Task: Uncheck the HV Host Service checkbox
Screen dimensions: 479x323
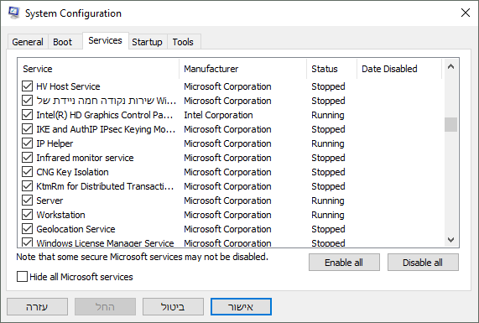Action: 27,86
